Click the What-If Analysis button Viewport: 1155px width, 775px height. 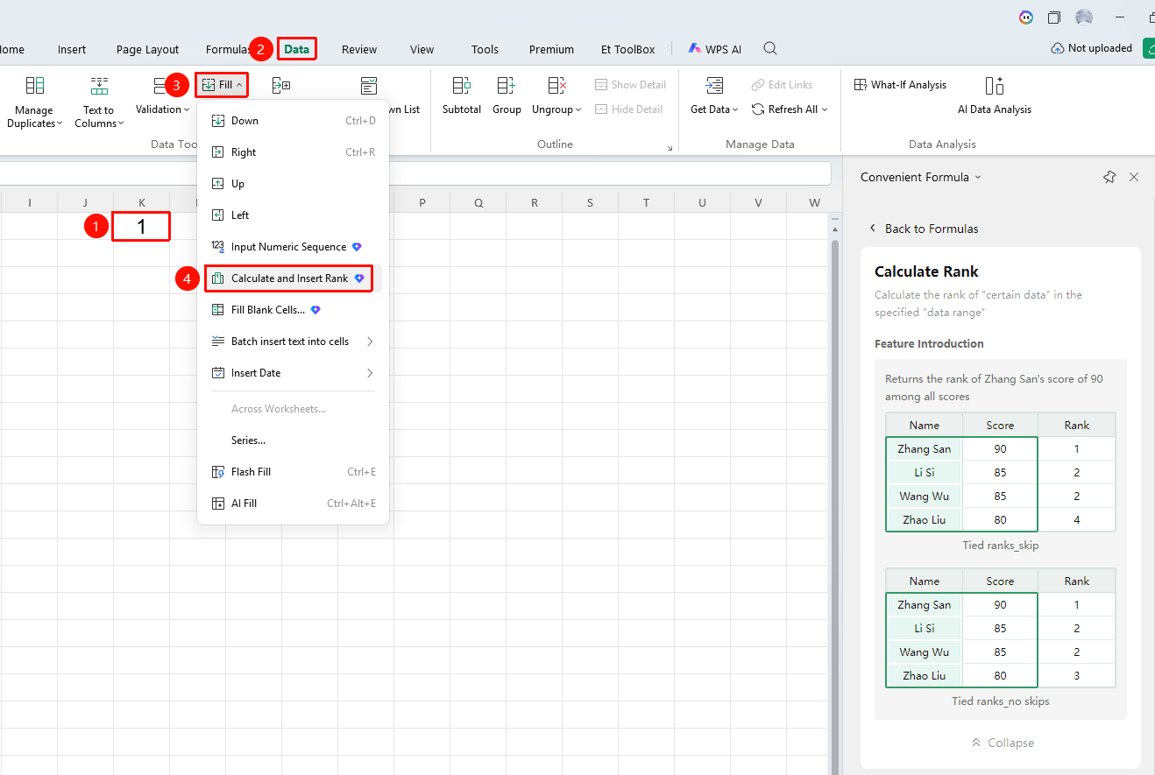click(900, 85)
